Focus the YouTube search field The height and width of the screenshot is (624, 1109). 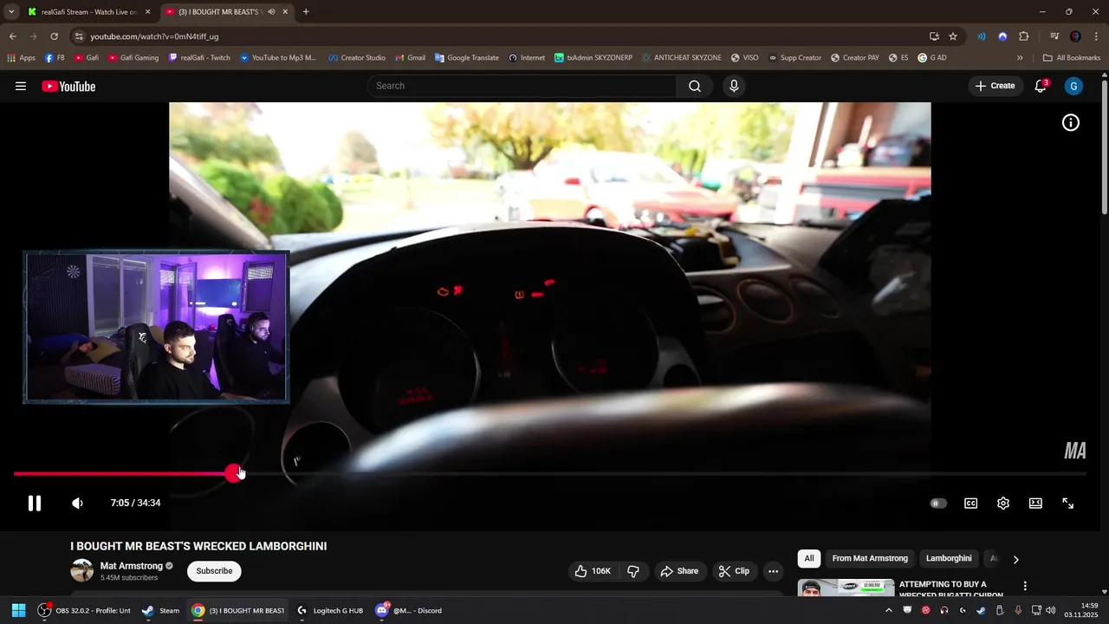pyautogui.click(x=522, y=86)
